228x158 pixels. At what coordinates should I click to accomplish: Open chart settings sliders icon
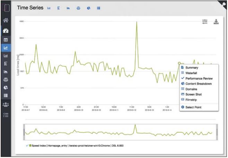pyautogui.click(x=205, y=22)
